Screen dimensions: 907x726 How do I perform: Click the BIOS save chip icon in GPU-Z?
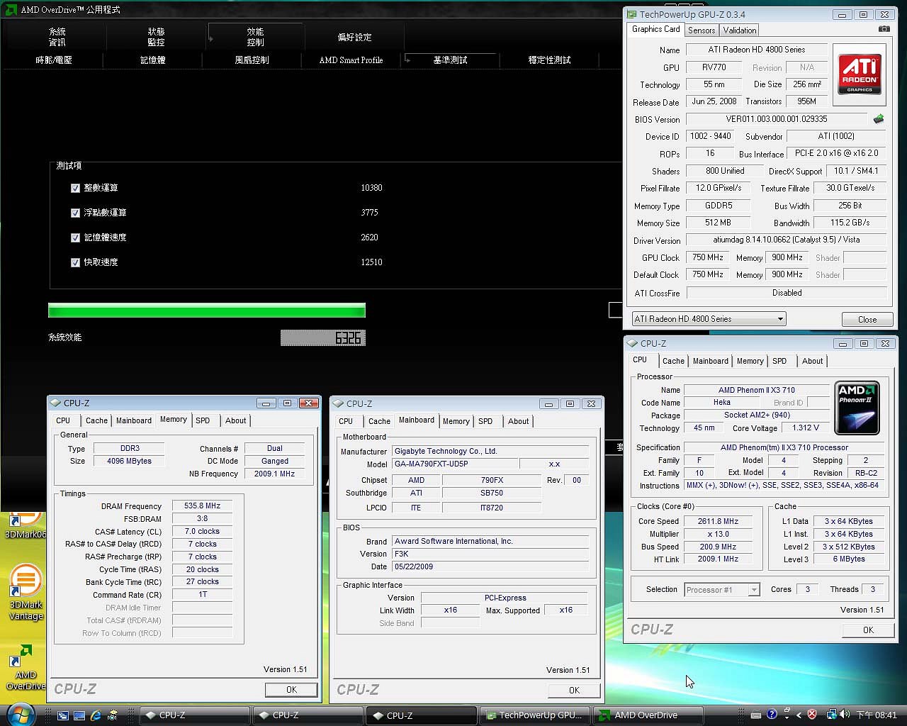(879, 119)
